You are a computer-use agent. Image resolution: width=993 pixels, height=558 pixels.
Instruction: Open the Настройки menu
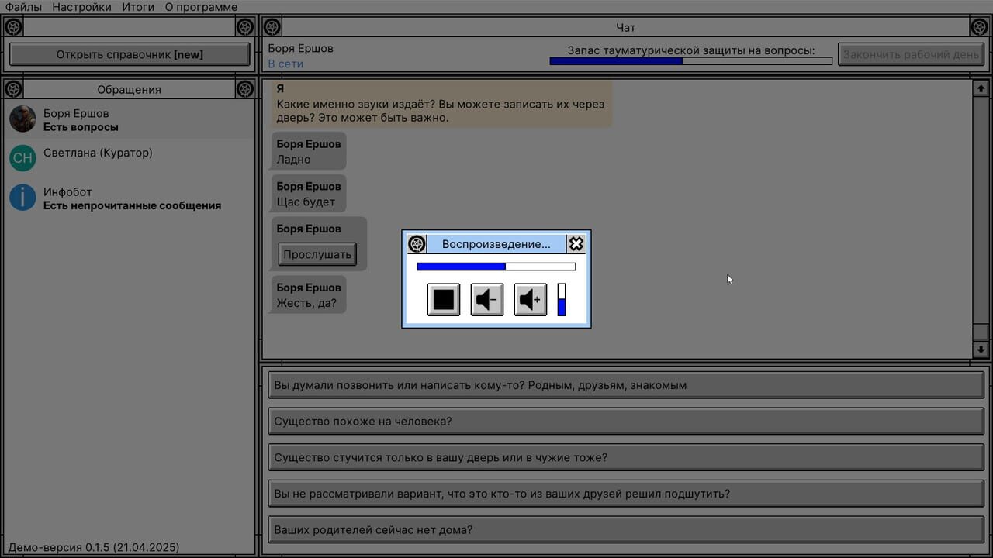(x=81, y=7)
